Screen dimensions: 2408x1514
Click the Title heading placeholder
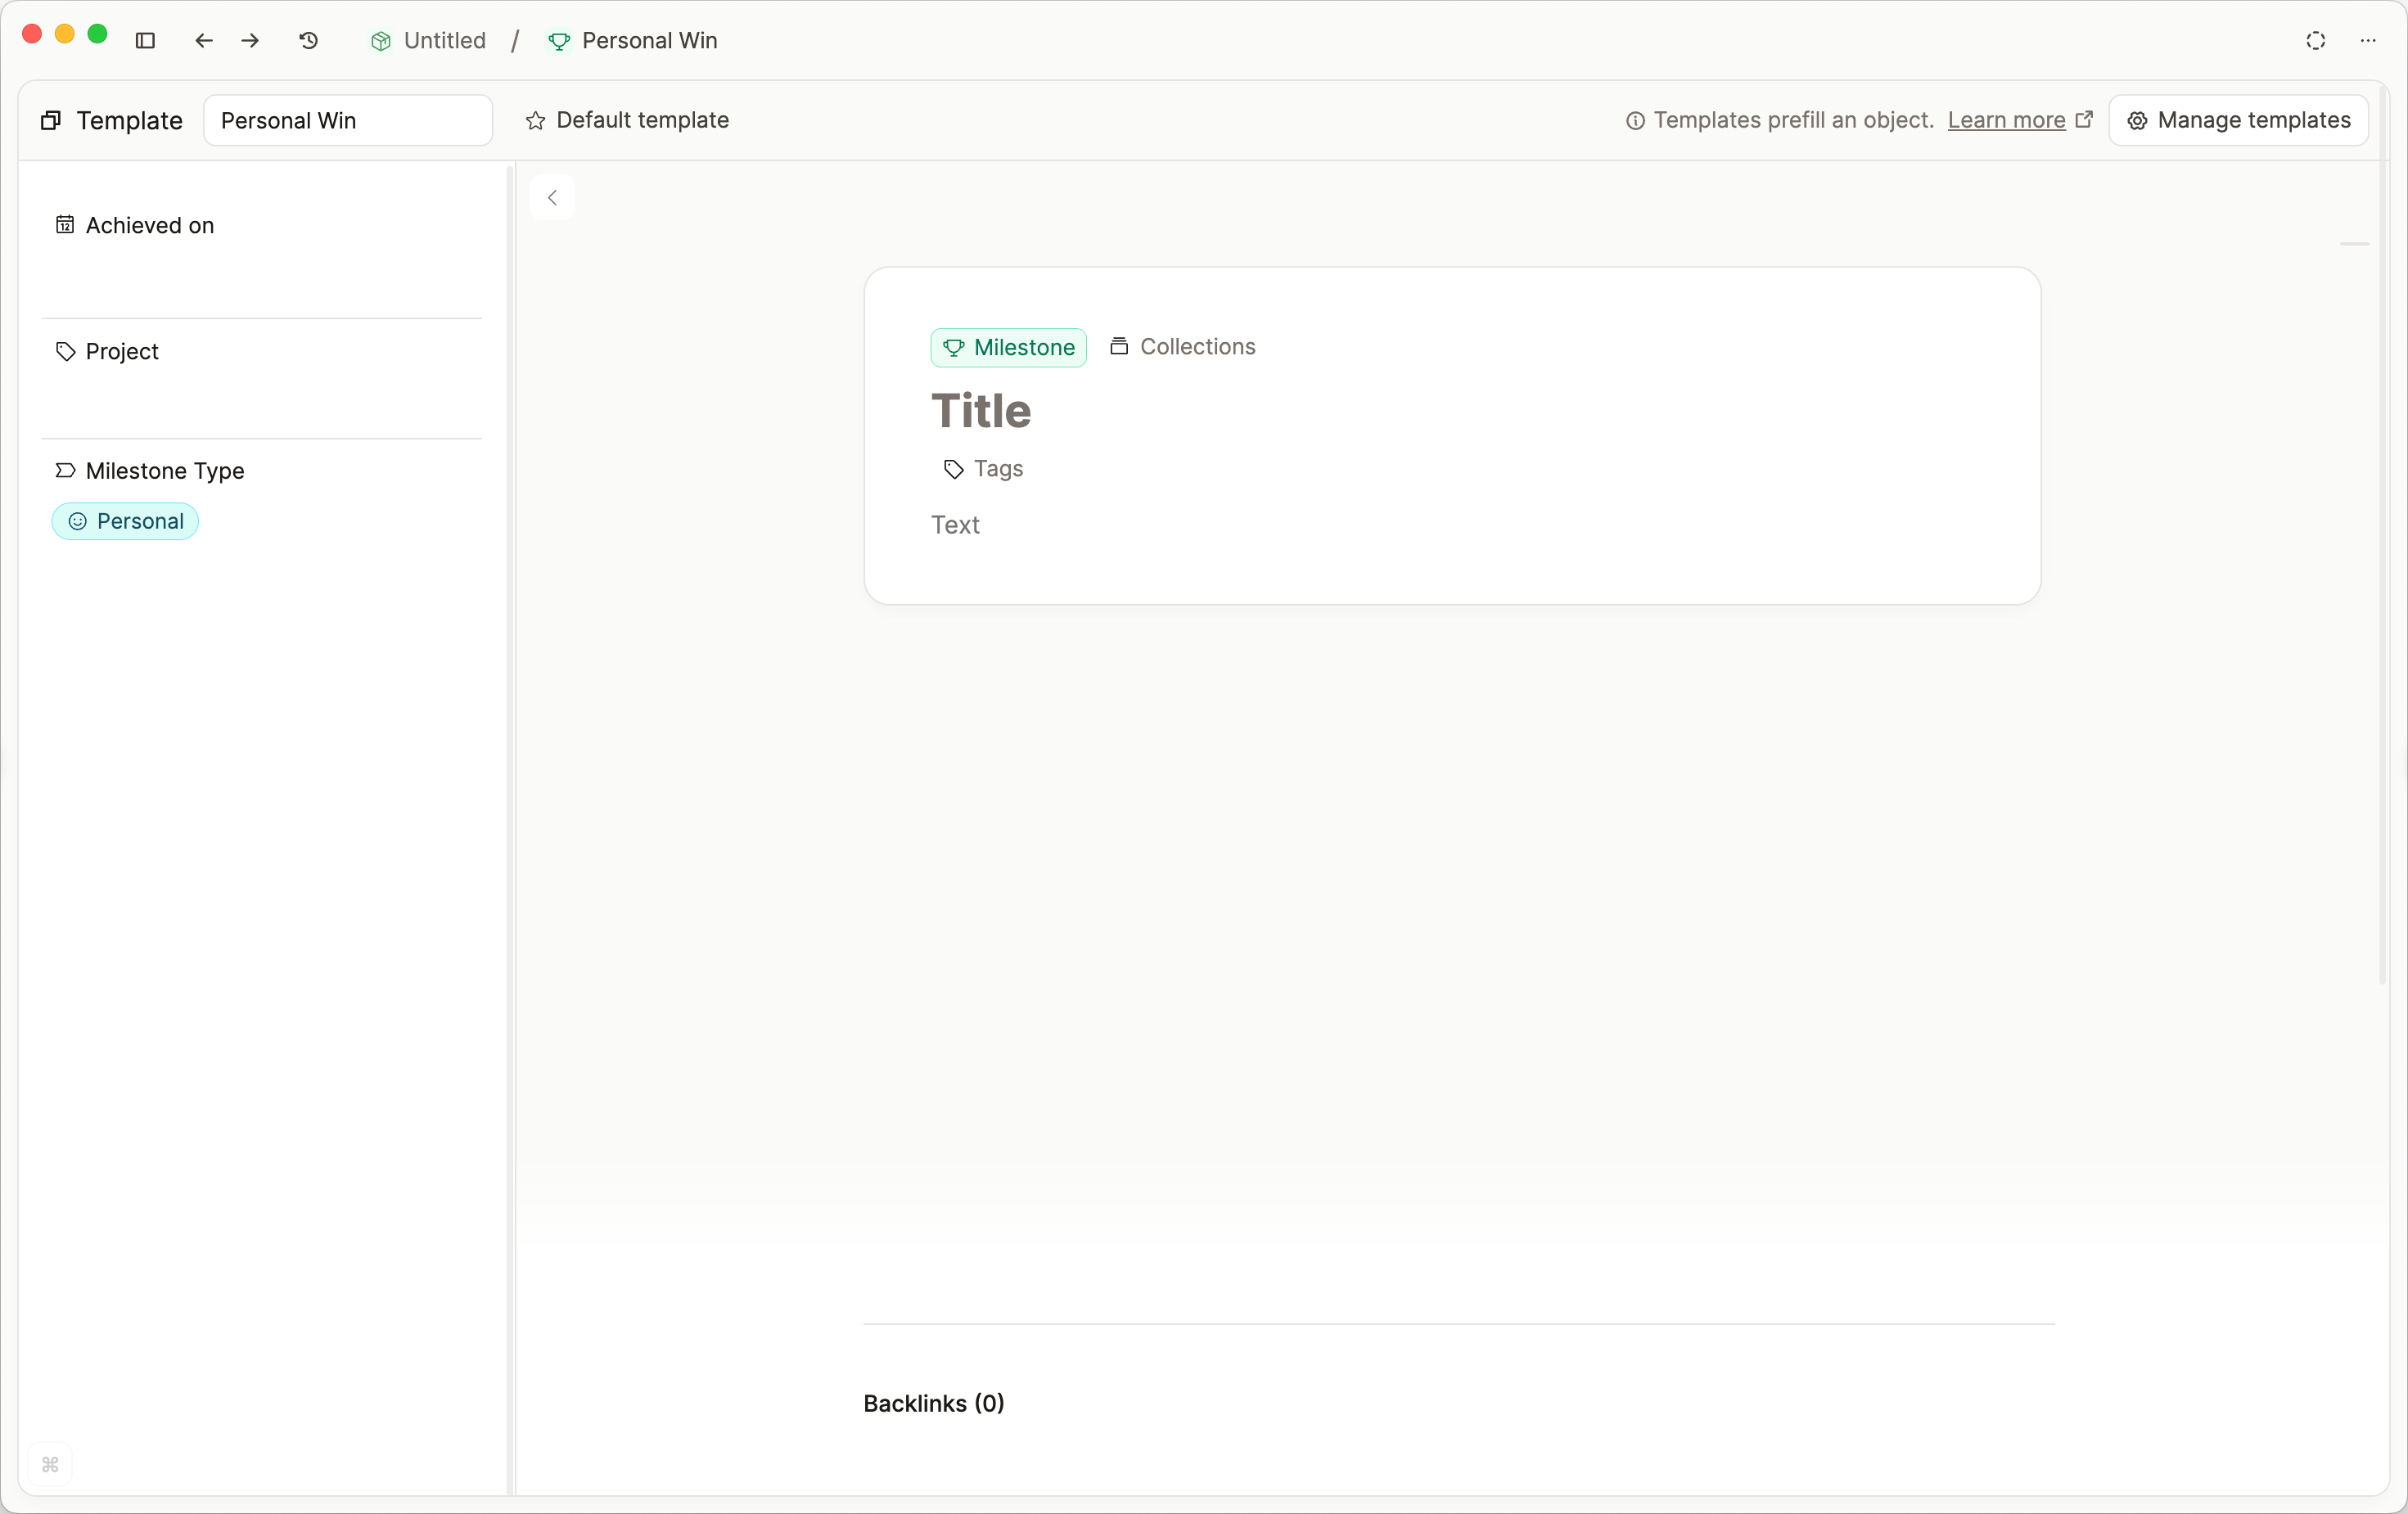click(x=981, y=411)
